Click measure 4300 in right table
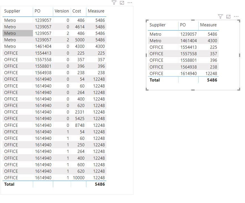Image resolution: width=245 pixels, height=203 pixels. (212, 41)
